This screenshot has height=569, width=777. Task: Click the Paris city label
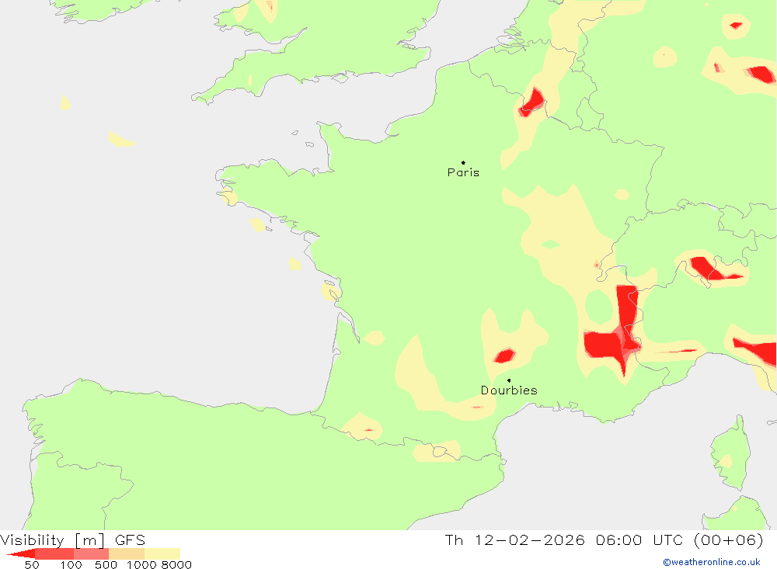pyautogui.click(x=463, y=172)
